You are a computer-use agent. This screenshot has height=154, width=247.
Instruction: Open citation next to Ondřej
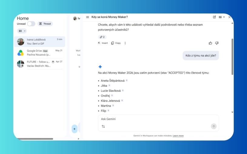(x=112, y=96)
